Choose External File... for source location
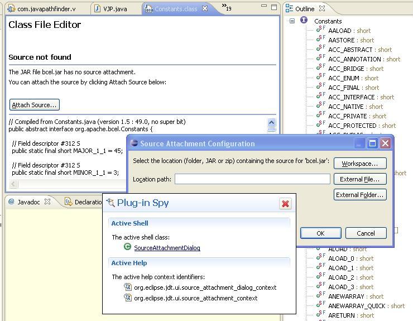 click(x=360, y=179)
